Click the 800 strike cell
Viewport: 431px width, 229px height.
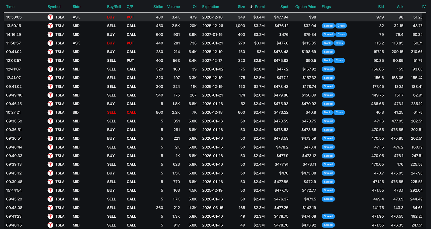(159, 112)
